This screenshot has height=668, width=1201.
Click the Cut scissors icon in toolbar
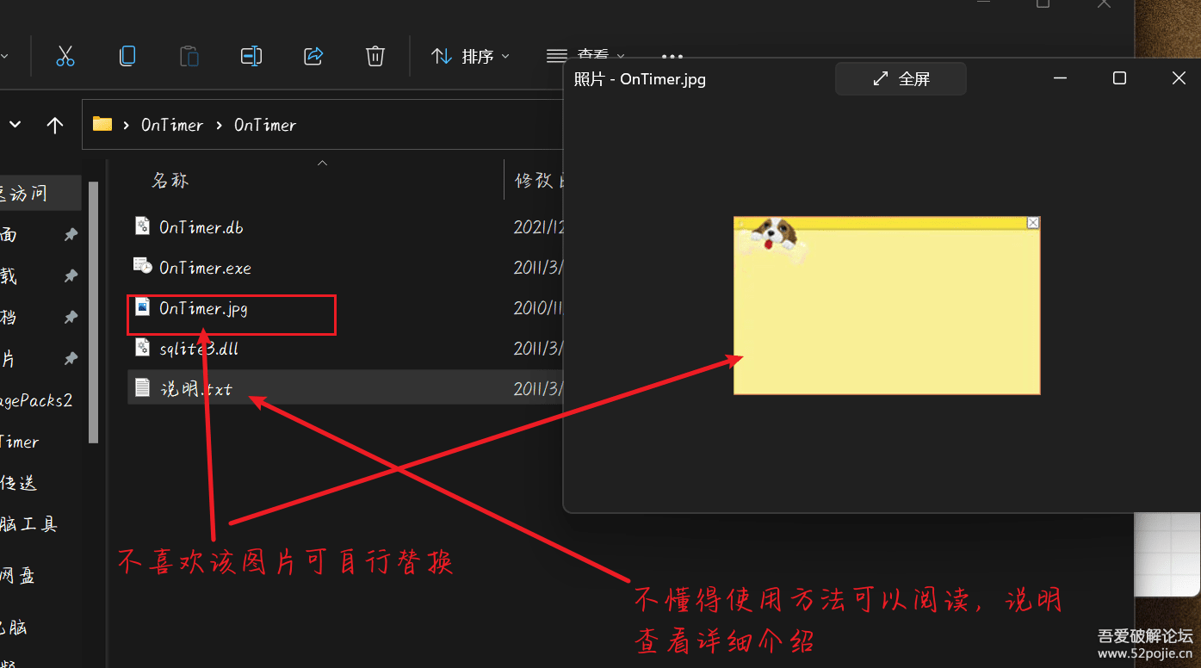tap(65, 57)
